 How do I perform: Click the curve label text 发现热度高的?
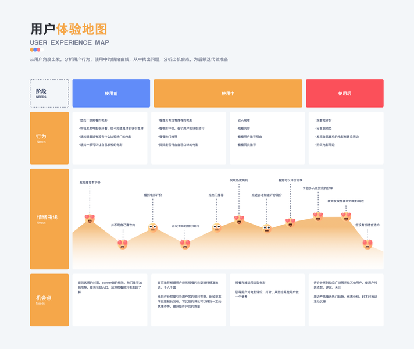(x=239, y=180)
